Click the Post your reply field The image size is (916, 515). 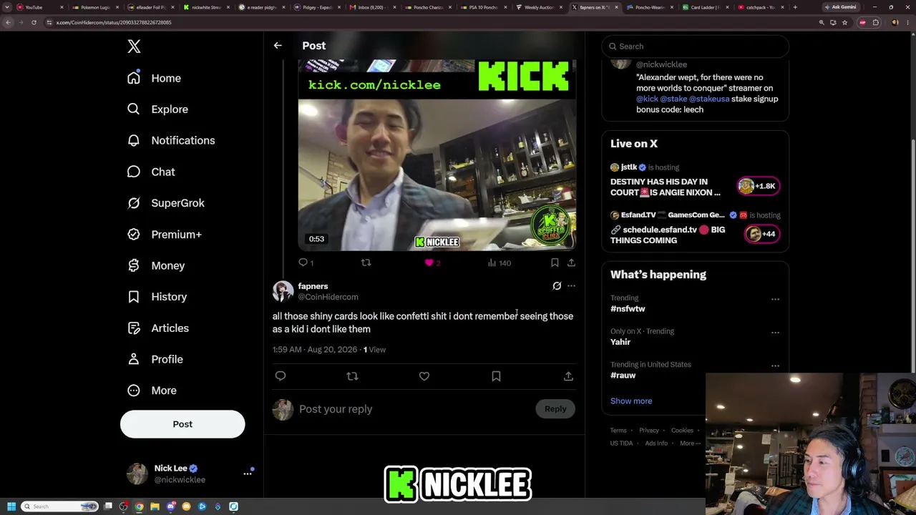point(414,409)
